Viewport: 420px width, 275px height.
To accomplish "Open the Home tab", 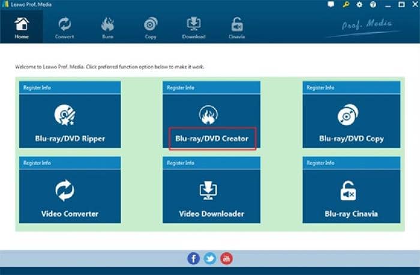I will tap(22, 28).
